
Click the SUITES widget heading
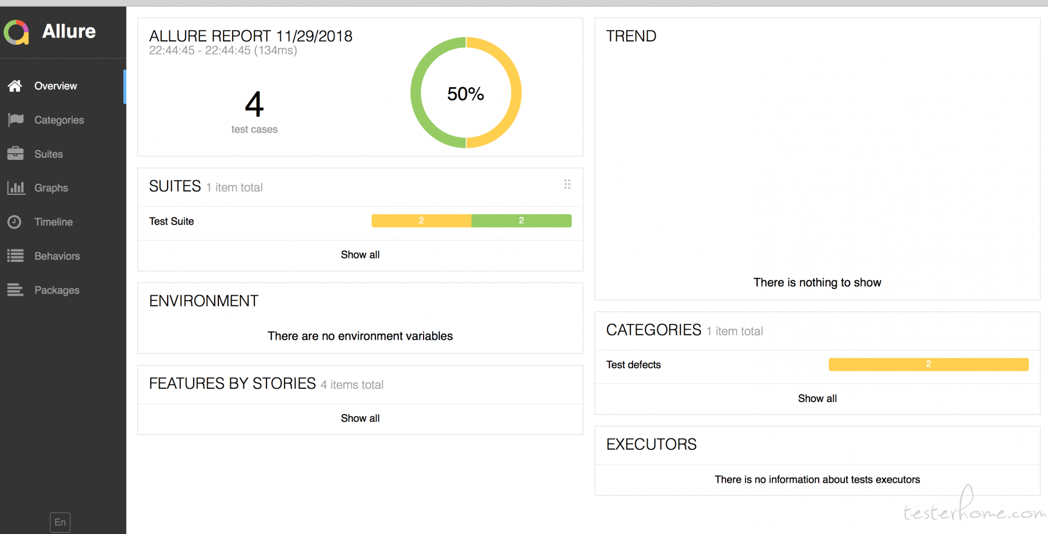point(175,187)
